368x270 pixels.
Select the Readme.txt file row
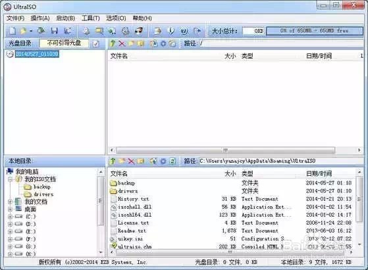231,230
